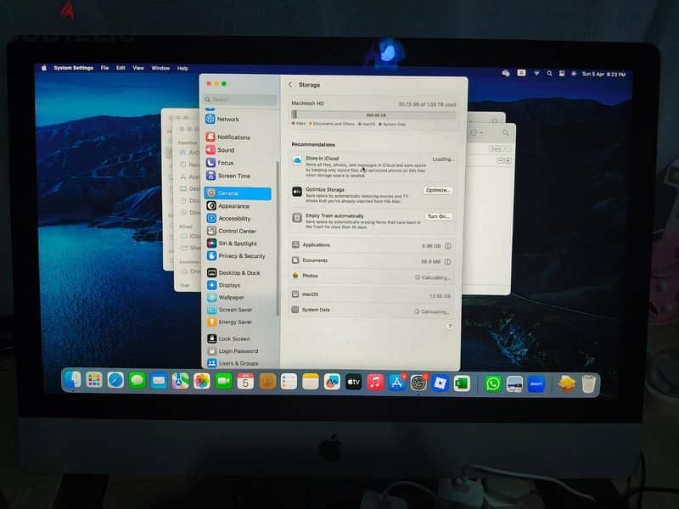Select the highlighted General item

coord(238,193)
